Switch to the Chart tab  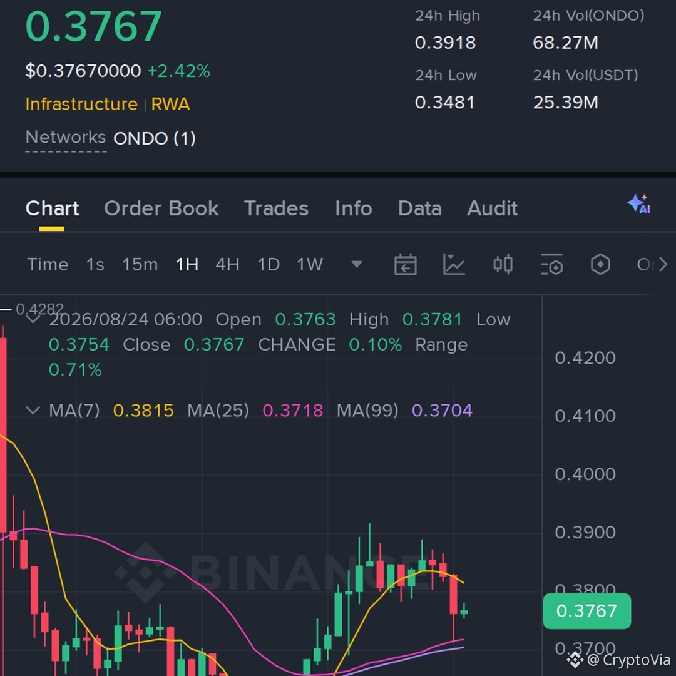pos(52,208)
